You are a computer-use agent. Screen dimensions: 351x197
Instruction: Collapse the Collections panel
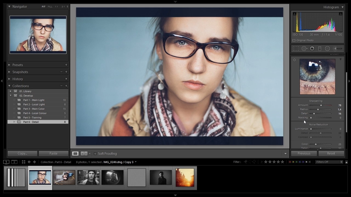tap(9, 86)
